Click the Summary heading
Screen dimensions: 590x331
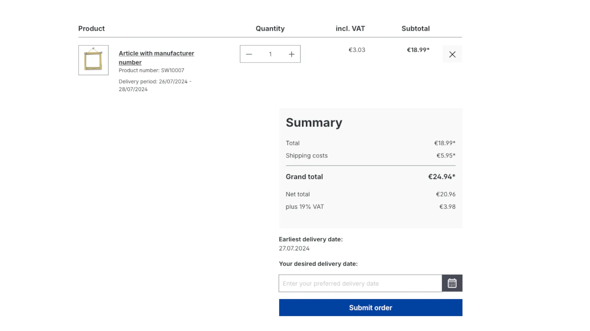tap(314, 123)
